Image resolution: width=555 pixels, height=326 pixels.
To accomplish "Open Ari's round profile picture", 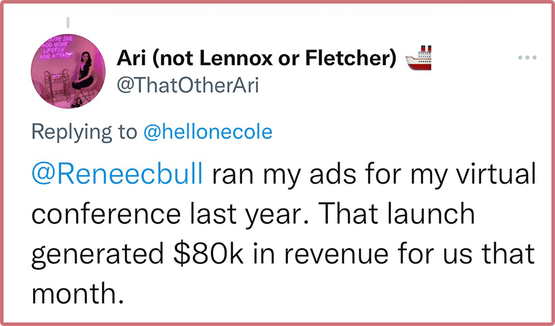I will pyautogui.click(x=71, y=72).
